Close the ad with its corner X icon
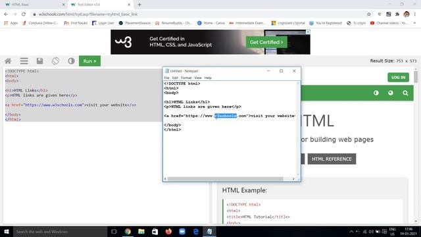421x237 pixels. (308, 32)
